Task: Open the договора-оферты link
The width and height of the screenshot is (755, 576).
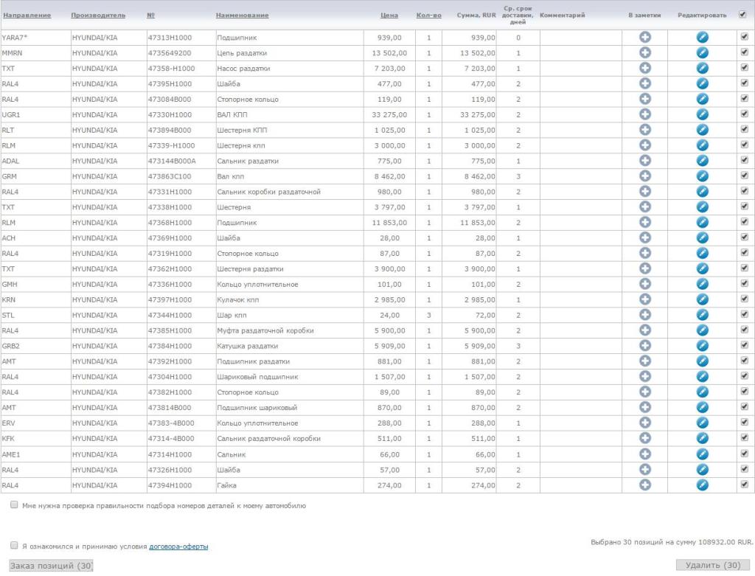Action: click(x=178, y=546)
